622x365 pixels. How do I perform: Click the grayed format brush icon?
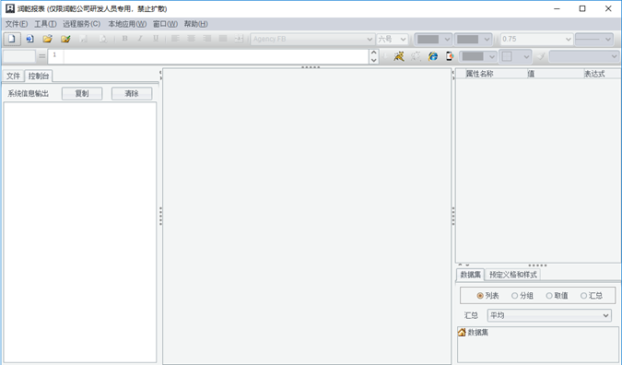point(541,56)
